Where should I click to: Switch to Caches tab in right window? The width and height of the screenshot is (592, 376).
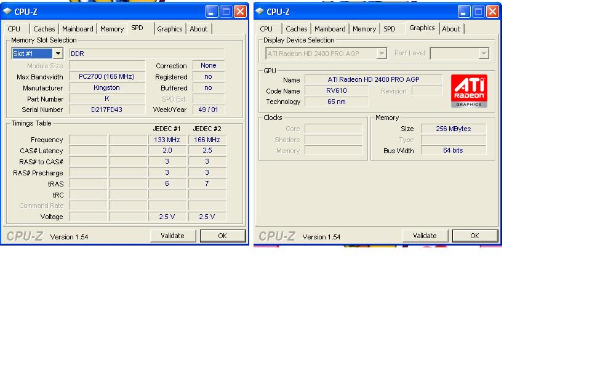(297, 29)
